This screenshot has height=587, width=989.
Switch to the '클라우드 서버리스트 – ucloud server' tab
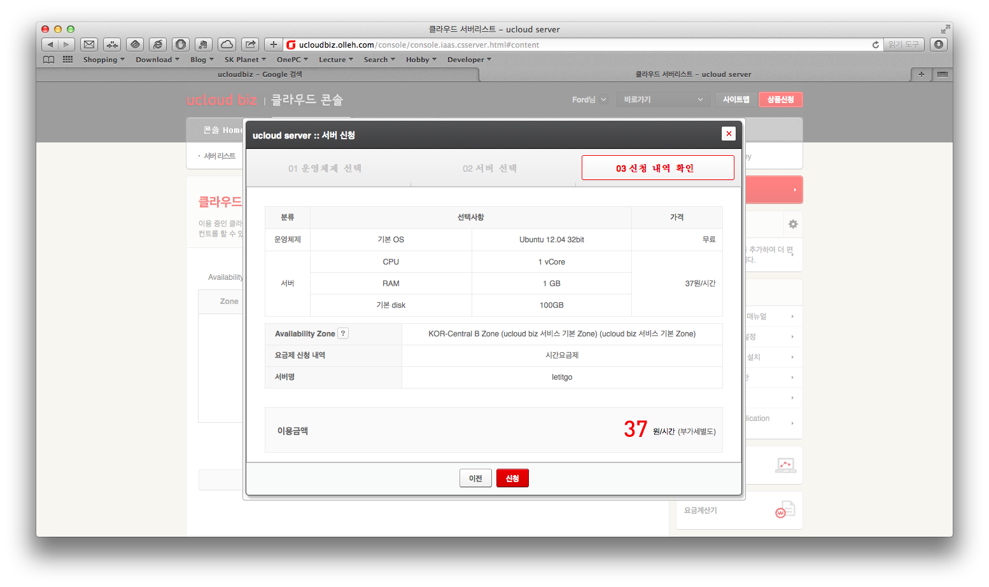pos(693,74)
